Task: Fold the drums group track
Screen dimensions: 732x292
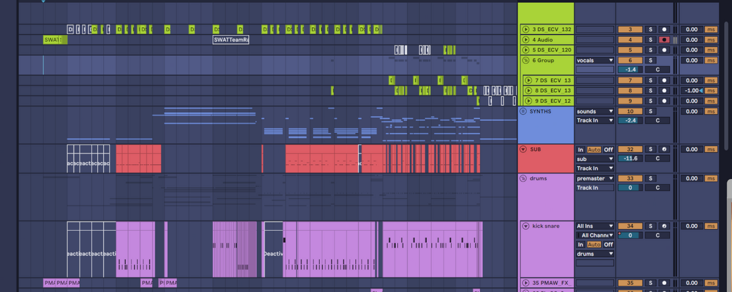Action: (x=523, y=178)
